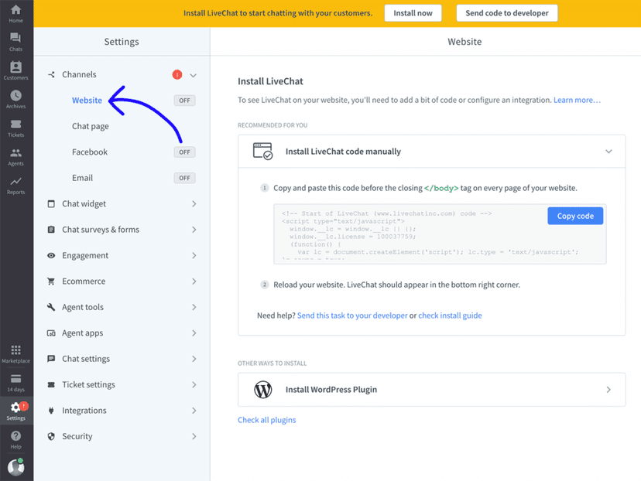Click the Help question mark icon
The width and height of the screenshot is (641, 481).
tap(15, 440)
